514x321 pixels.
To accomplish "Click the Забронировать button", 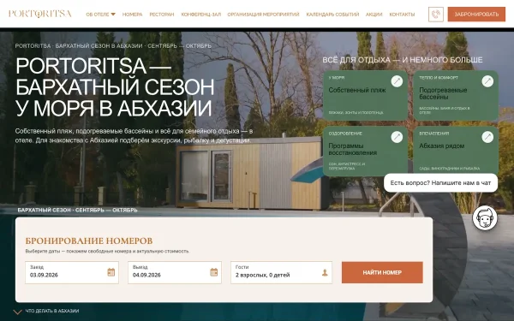I will pyautogui.click(x=476, y=15).
